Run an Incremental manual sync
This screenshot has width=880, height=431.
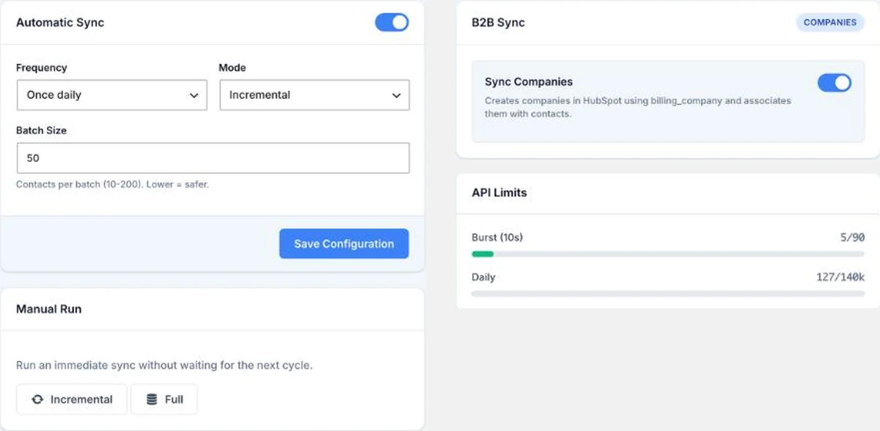point(72,399)
